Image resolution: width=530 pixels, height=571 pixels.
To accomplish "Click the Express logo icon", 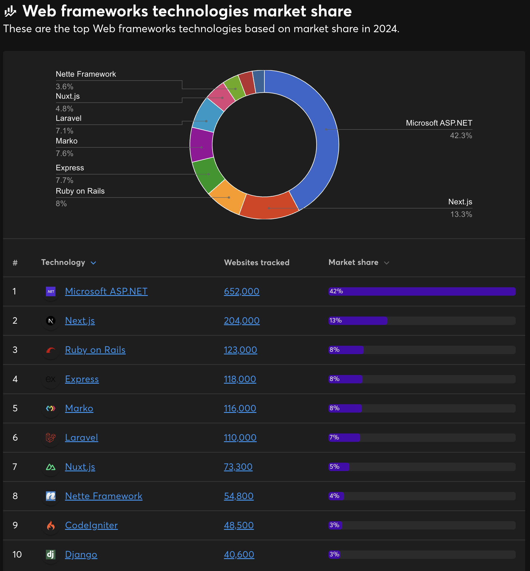I will (51, 379).
